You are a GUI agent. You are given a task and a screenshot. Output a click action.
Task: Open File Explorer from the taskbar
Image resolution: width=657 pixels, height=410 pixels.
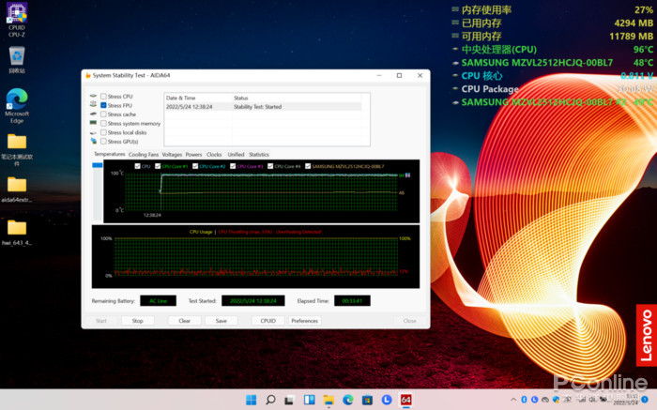click(328, 400)
